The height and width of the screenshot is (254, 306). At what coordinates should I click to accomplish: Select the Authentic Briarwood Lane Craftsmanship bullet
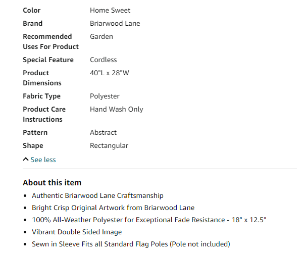(97, 195)
